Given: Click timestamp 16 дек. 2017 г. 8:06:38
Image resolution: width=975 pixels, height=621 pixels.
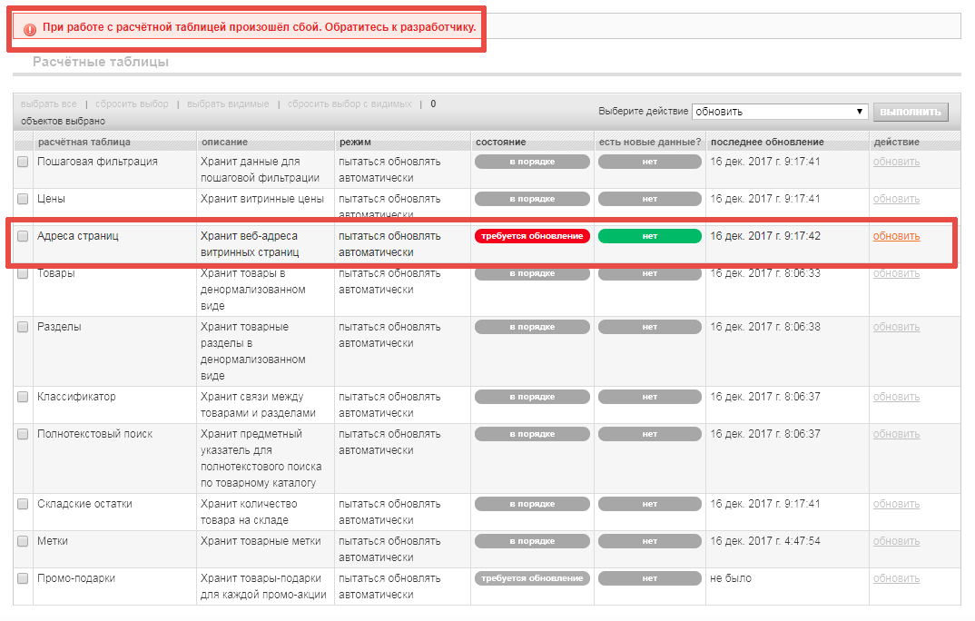Looking at the screenshot, I should (764, 327).
